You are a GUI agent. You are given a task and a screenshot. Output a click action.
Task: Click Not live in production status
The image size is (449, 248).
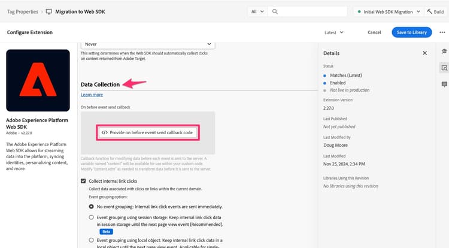click(350, 90)
